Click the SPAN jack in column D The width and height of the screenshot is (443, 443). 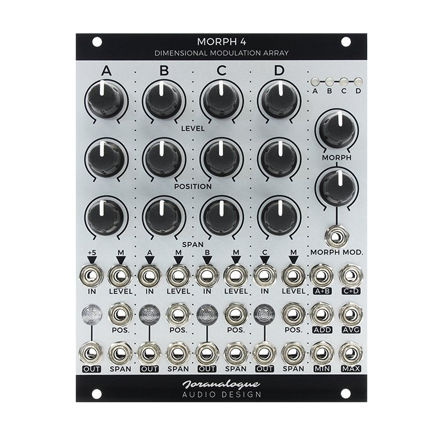[294, 353]
